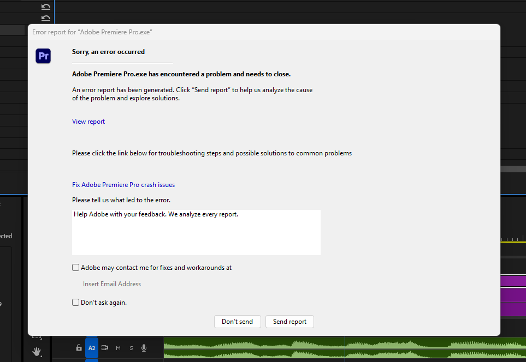The image size is (526, 362).
Task: Open the View report link
Action: (x=88, y=122)
